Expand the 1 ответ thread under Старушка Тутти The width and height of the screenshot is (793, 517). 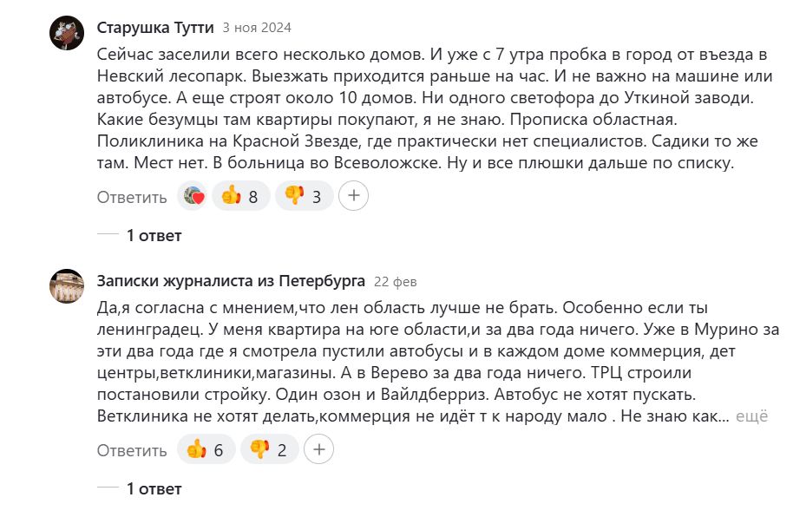154,235
